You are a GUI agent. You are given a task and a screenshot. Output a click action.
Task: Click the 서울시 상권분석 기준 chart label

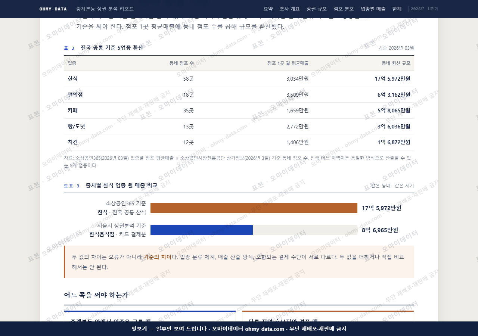pyautogui.click(x=122, y=225)
